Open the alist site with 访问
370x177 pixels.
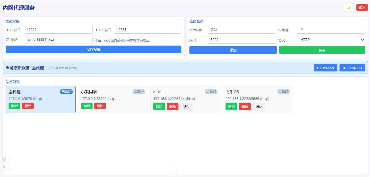coord(186,107)
